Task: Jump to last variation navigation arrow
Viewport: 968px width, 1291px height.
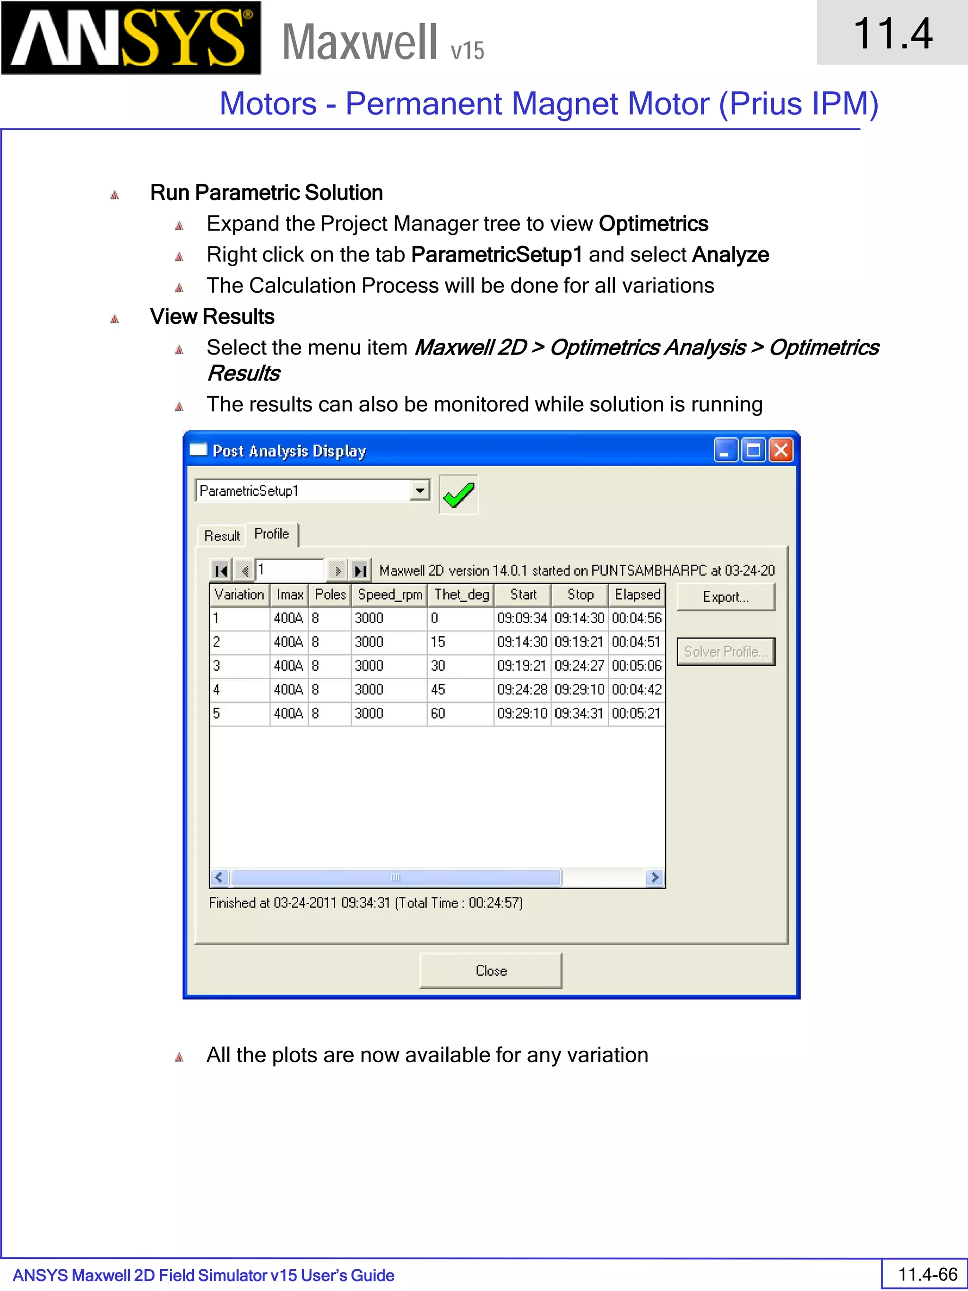Action: tap(361, 570)
